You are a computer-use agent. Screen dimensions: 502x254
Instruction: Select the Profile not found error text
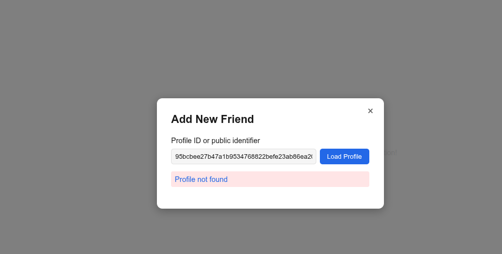[201, 179]
